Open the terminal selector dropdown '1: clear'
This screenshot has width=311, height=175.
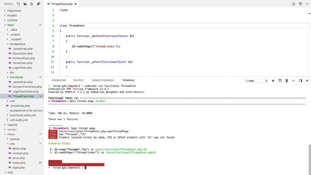256,81
